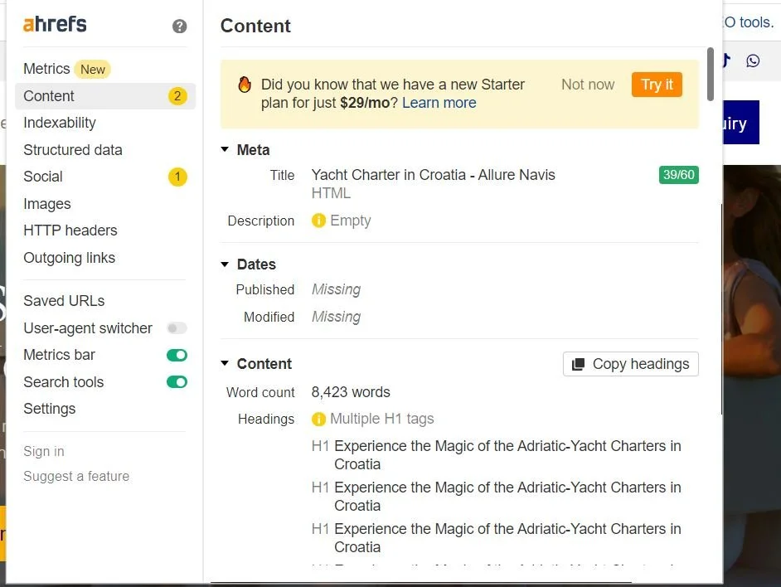The height and width of the screenshot is (587, 781).
Task: Click the WhatsApp icon on the background page
Action: pos(753,61)
